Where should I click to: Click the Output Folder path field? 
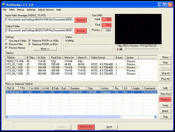[x=39, y=31]
